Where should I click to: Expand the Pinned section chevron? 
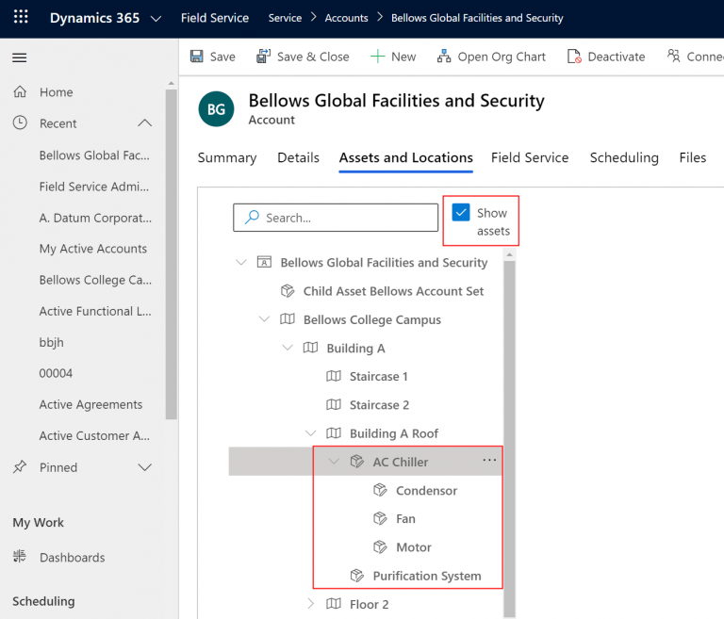[144, 467]
